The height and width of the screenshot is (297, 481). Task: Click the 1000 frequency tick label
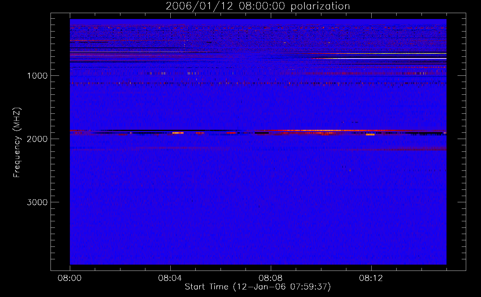click(x=37, y=76)
